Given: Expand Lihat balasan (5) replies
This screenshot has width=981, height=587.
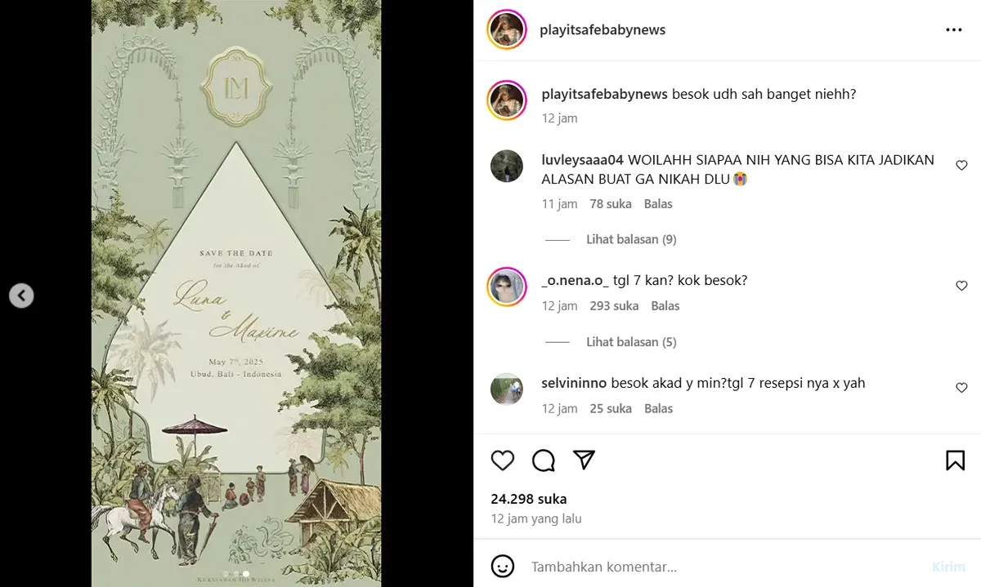Looking at the screenshot, I should click(631, 342).
